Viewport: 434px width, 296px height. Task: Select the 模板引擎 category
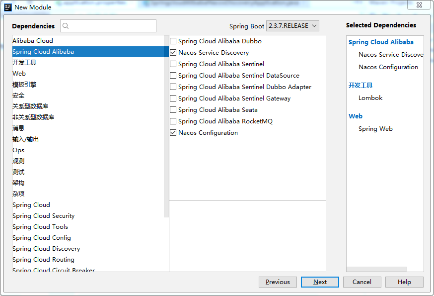pyautogui.click(x=88, y=85)
